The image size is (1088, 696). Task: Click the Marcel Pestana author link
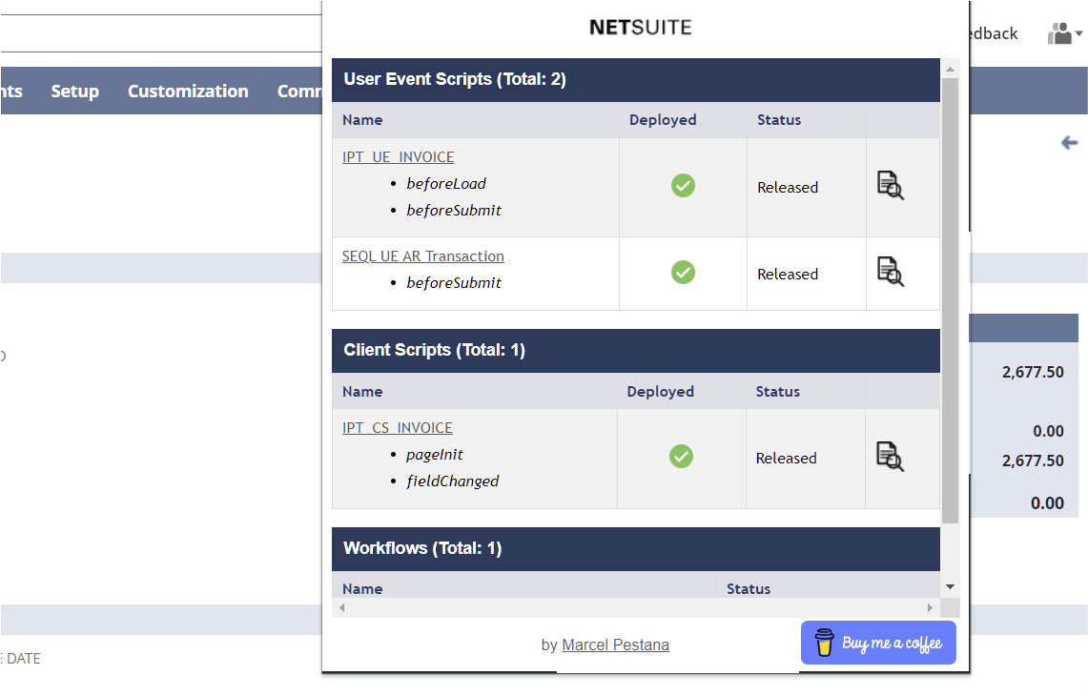615,645
